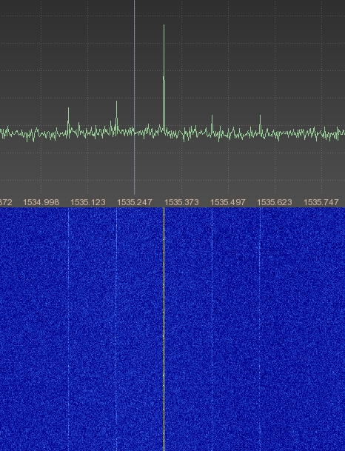This screenshot has width=345, height=451.
Task: Click the 1535.497 frequency label
Action: click(x=228, y=202)
